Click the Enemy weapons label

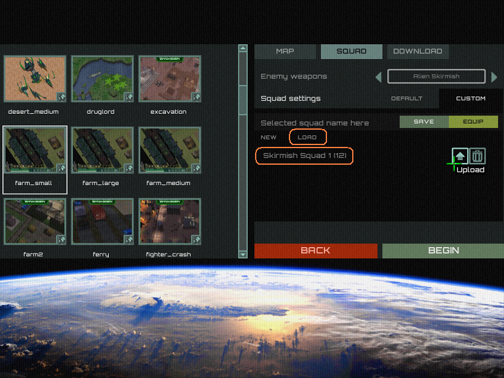(294, 76)
